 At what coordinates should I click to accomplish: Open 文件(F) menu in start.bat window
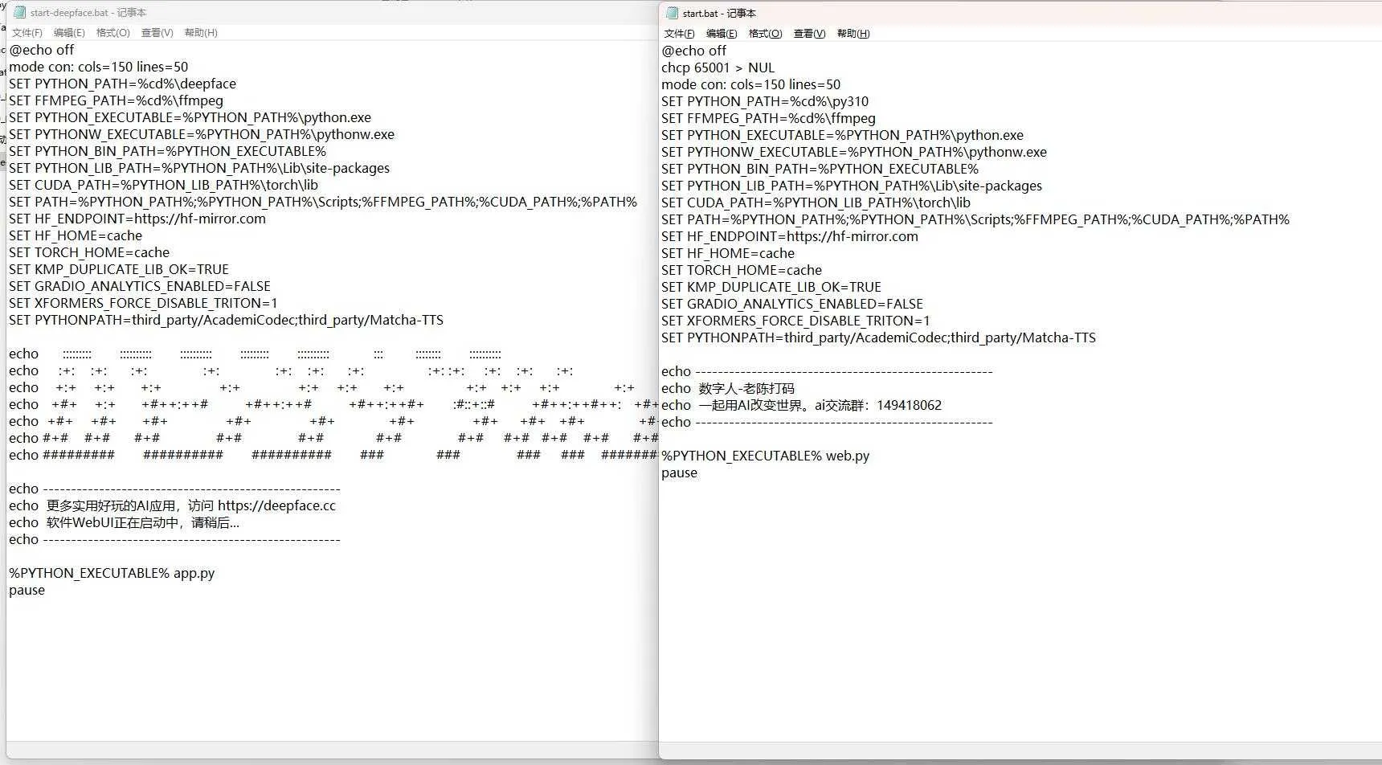pyautogui.click(x=679, y=34)
